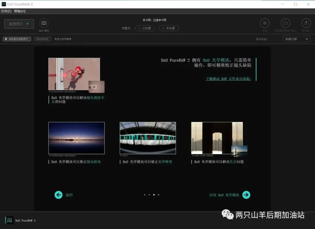Open the 帮助(H) menu
315x229 pixels.
(x=20, y=11)
